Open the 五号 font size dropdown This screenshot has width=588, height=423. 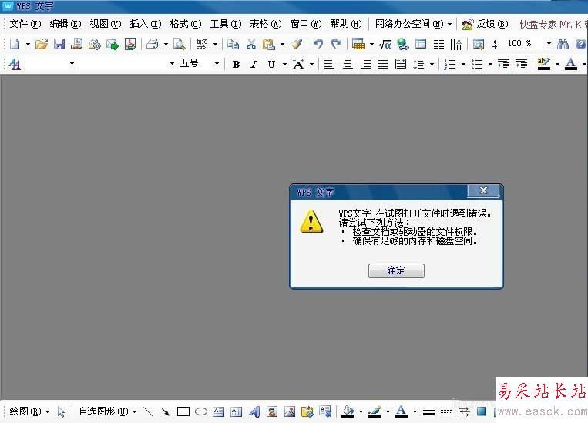[x=217, y=64]
